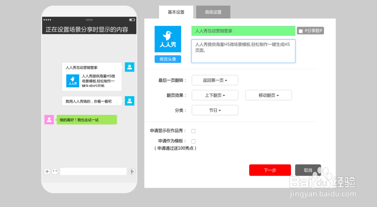Toggle the #分享数# checkbox
This screenshot has height=207, width=377.
click(x=300, y=31)
